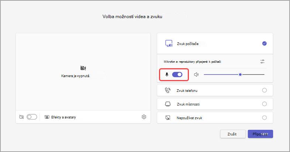Screen dimensions: 290x152
Task: Open video settings gear icon
Action: [x=144, y=117]
